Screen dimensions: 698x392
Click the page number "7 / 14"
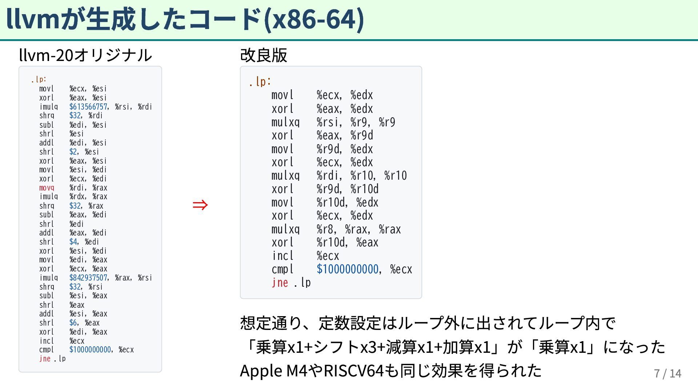667,373
